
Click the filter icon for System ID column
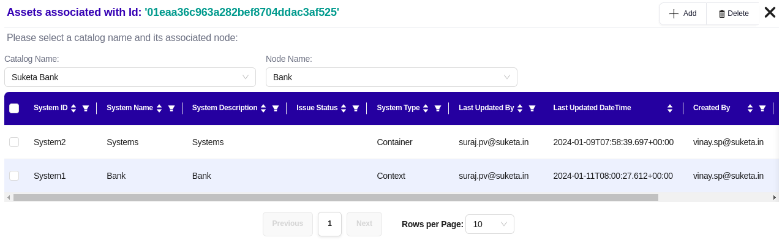86,108
